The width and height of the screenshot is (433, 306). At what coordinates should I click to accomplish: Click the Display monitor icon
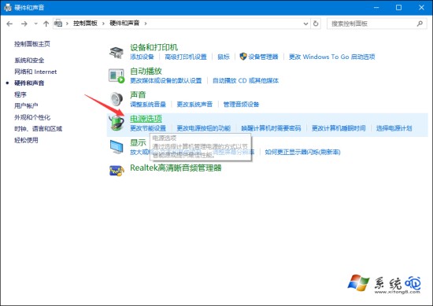point(117,147)
